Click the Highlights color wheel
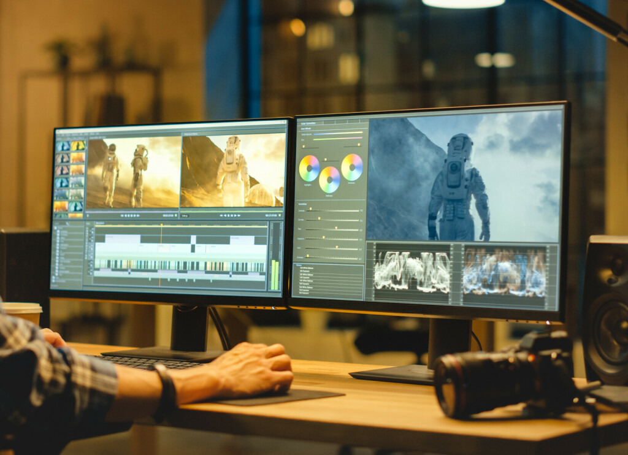 tap(309, 168)
